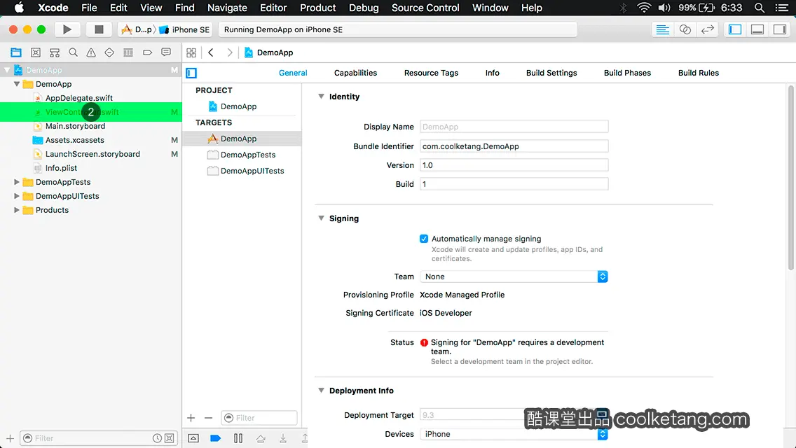Show only source-controlled files filter
The width and height of the screenshot is (796, 448).
pos(170,438)
